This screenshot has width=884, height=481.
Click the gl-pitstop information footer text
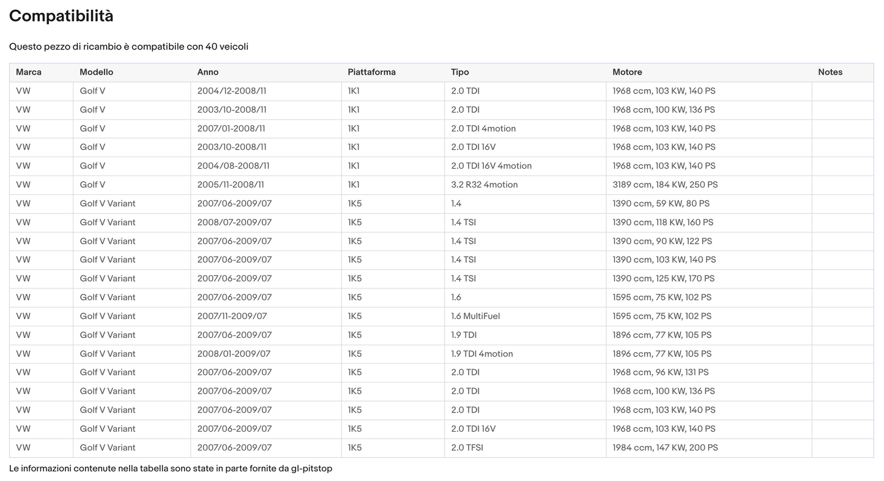[171, 469]
